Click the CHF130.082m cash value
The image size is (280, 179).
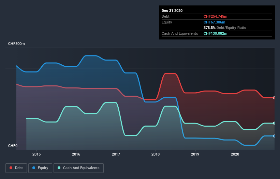215,33
